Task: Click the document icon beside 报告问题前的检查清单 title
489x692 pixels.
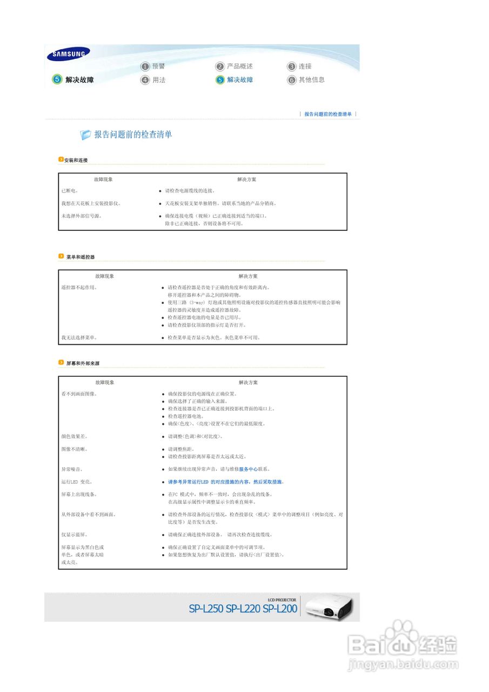Action: click(85, 135)
